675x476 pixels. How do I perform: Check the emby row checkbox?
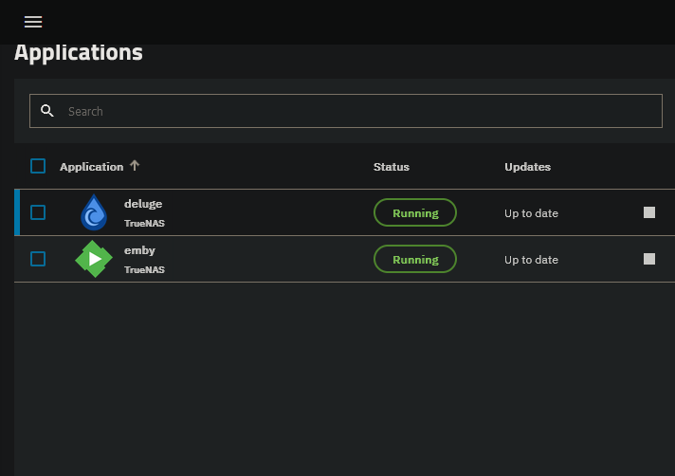[x=38, y=259]
